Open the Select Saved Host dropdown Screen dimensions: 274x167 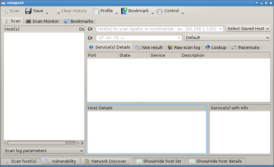(x=248, y=29)
